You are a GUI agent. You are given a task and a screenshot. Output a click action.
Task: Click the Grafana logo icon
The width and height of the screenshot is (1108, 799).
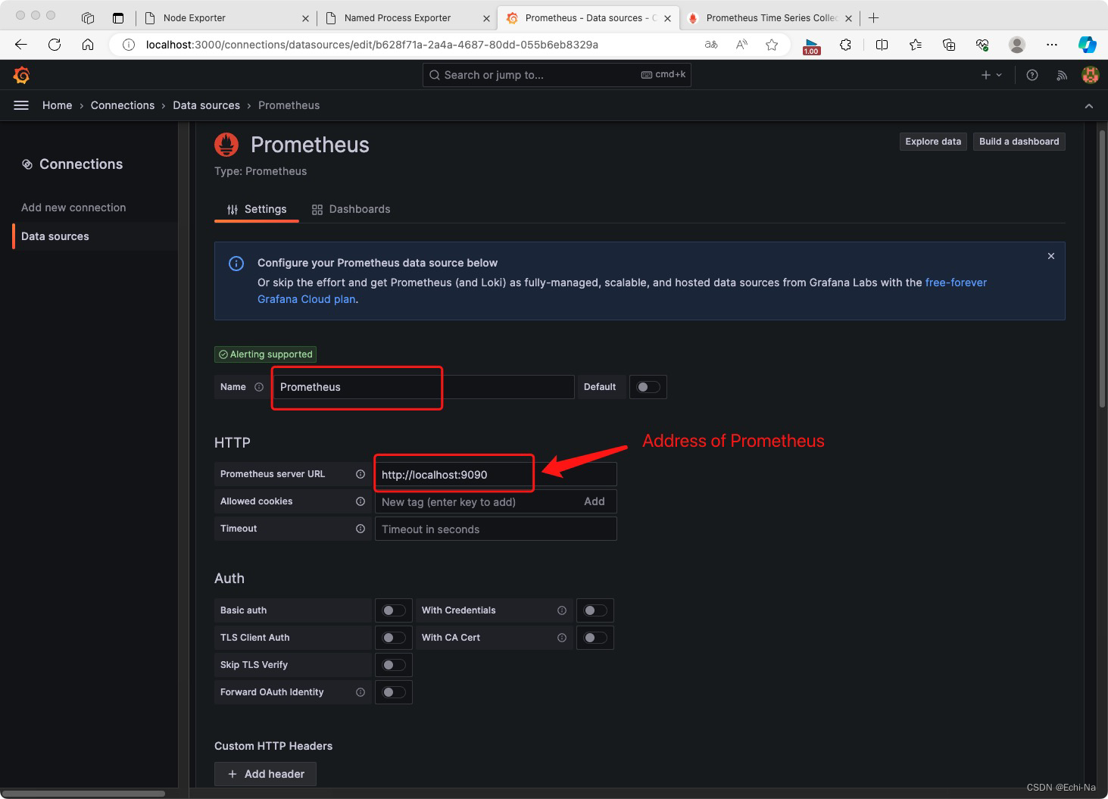pos(22,75)
